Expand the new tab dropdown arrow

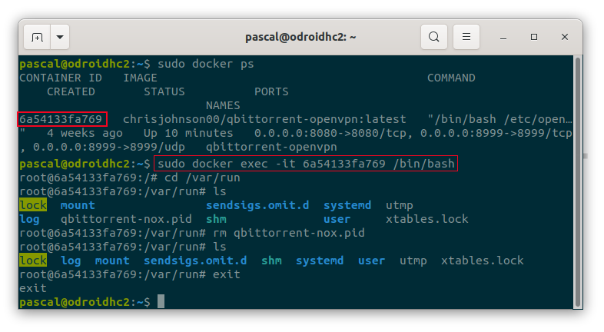(60, 37)
